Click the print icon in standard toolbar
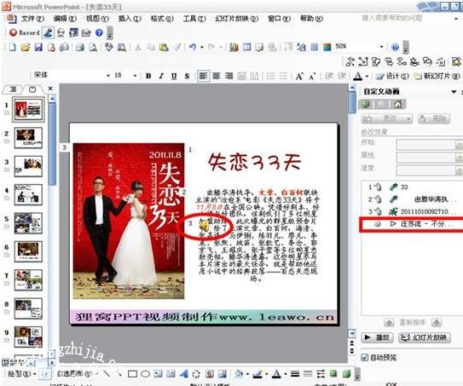 pos(80,47)
